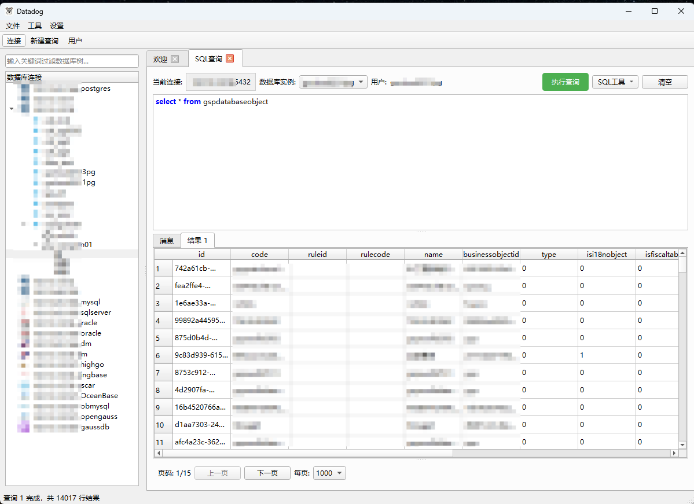This screenshot has height=504, width=694.
Task: Click the 数据库连接 tree header
Action: [x=72, y=77]
